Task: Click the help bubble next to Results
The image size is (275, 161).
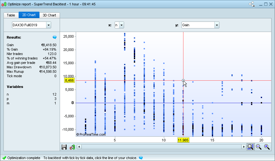Action: click(x=55, y=37)
